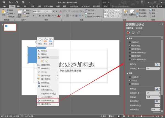Select slide 1 thumbnail in panel
The image size is (165, 118).
tap(10, 27)
